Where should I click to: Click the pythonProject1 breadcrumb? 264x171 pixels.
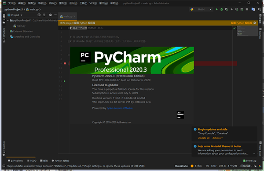[x=14, y=9]
